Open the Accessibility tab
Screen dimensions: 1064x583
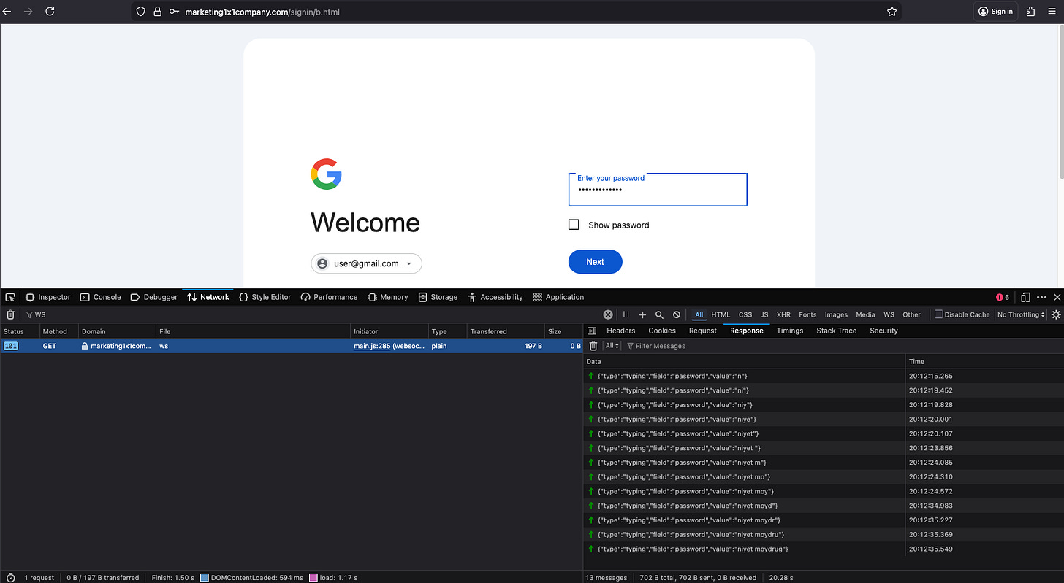click(495, 297)
